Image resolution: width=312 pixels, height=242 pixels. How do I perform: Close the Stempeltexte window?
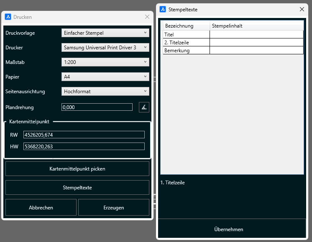pyautogui.click(x=302, y=9)
